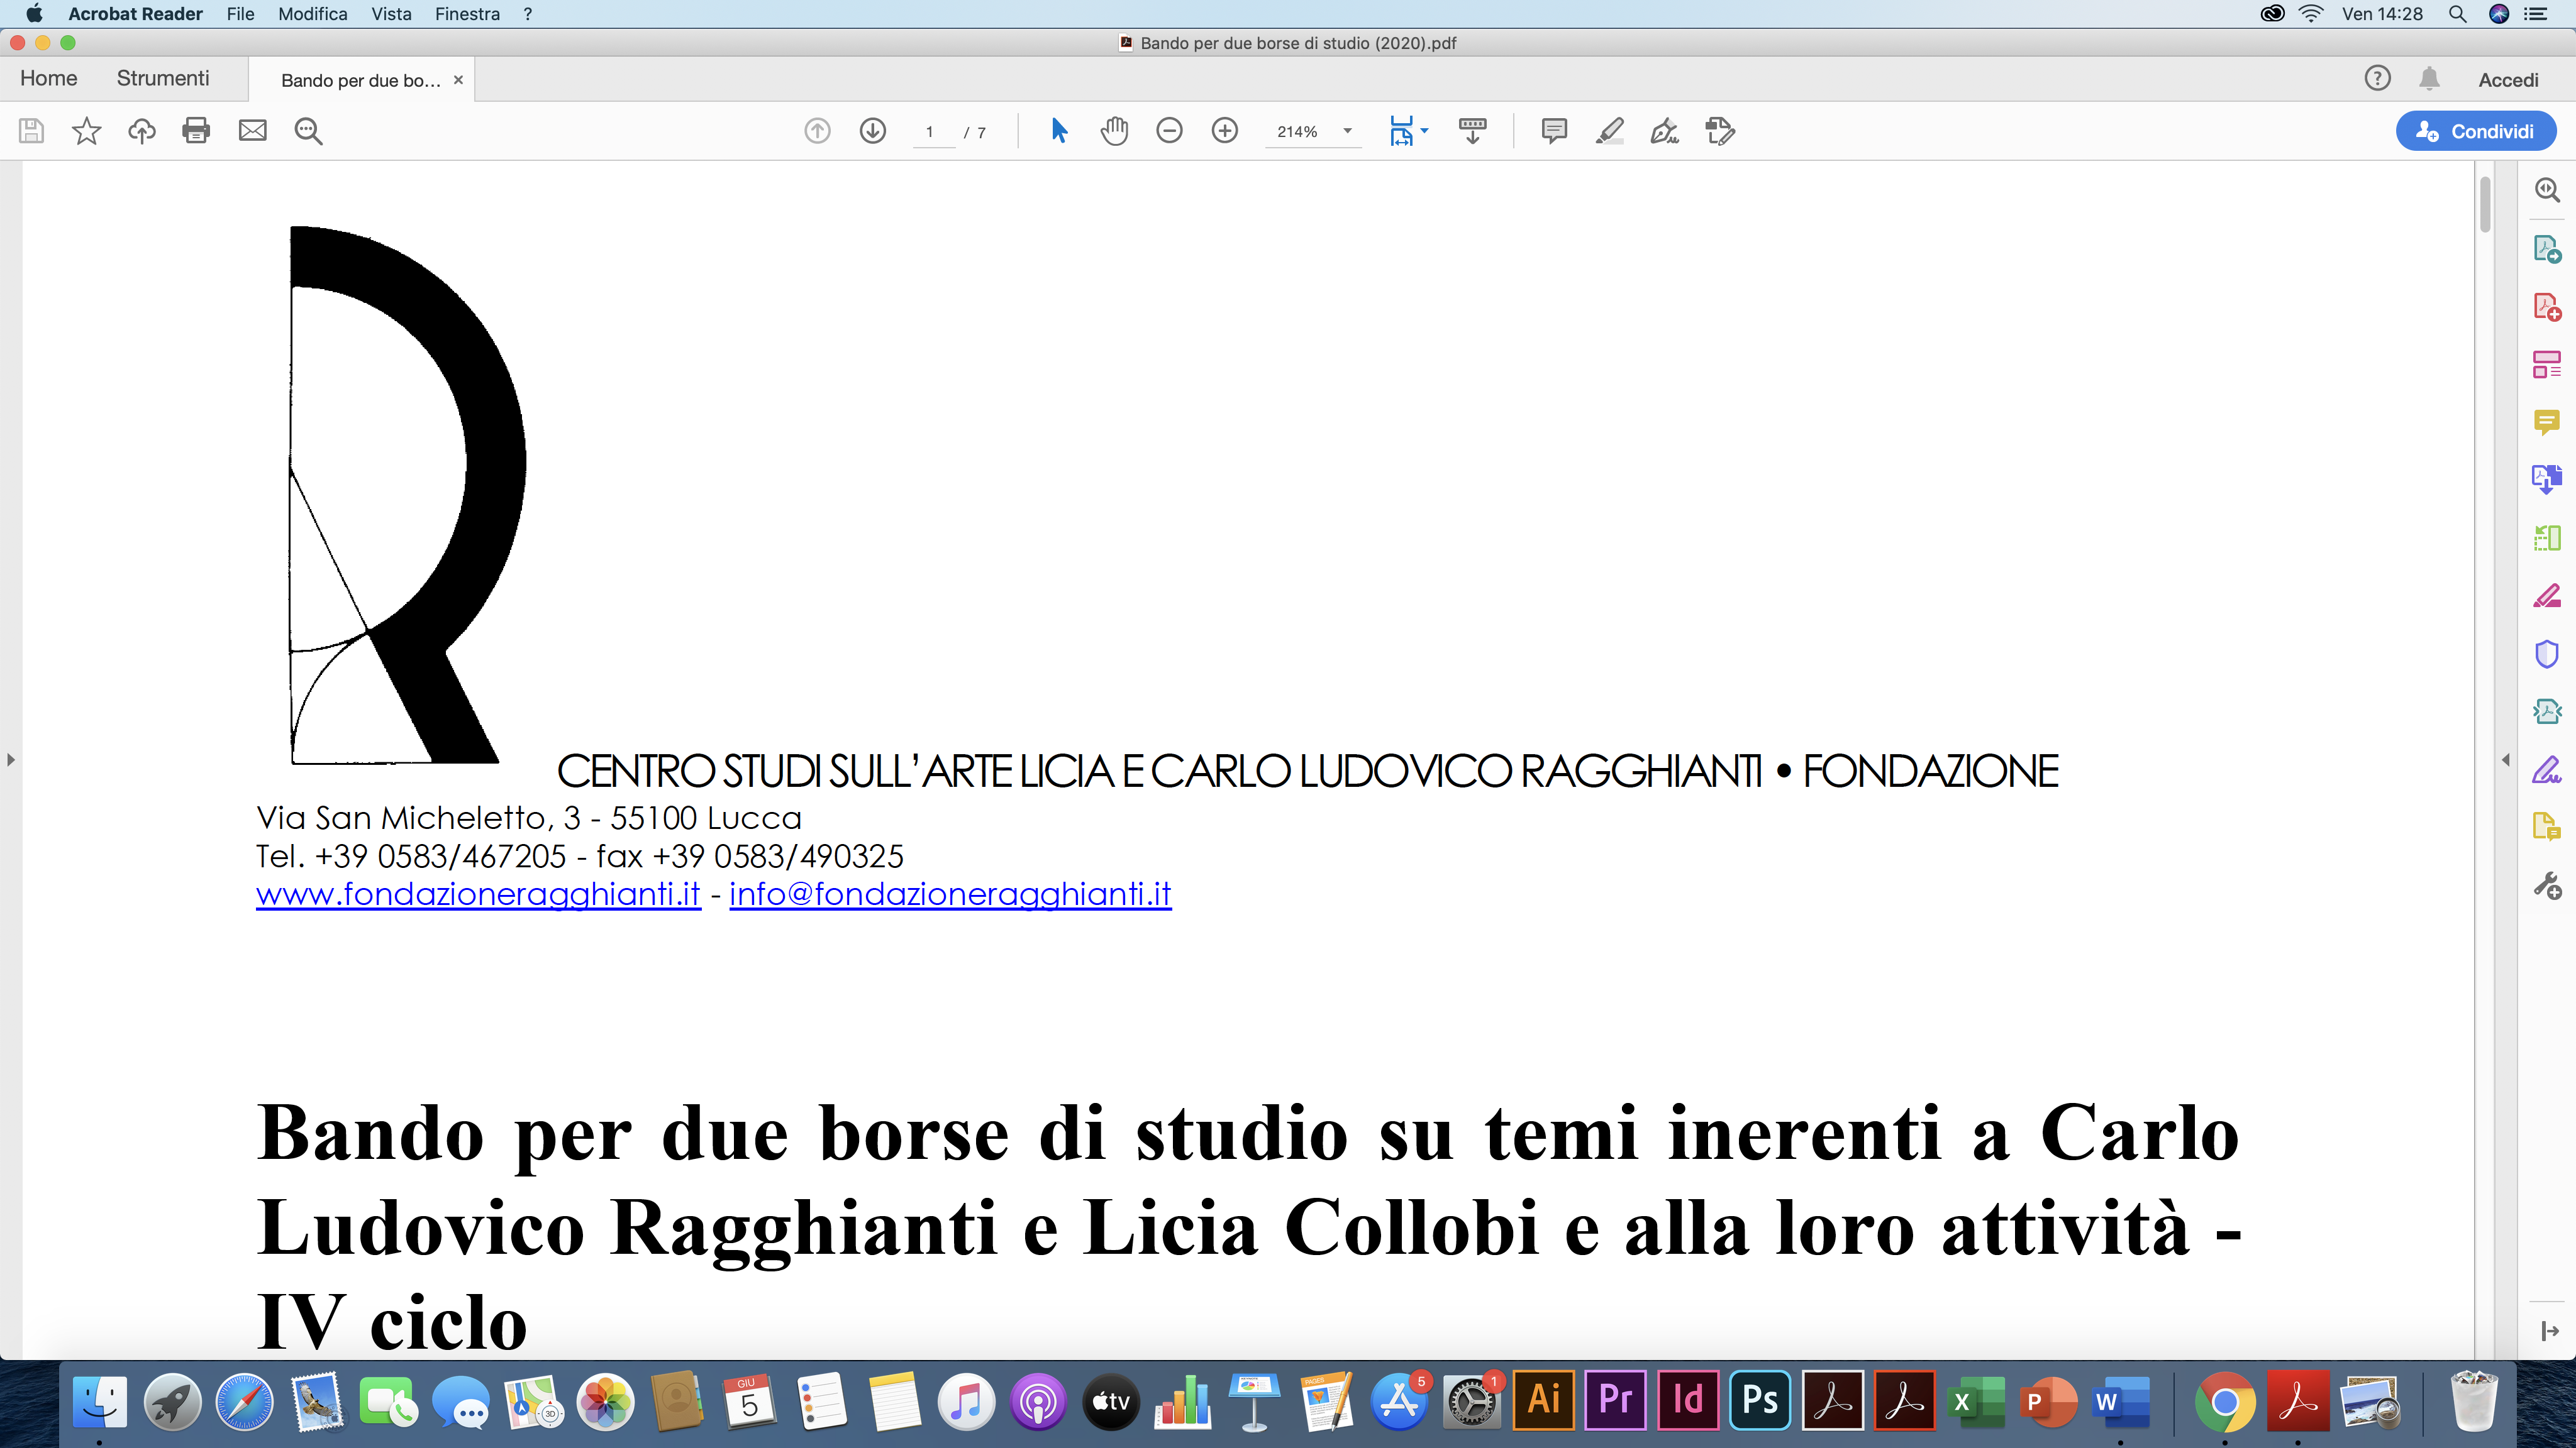Click the info@fondazioneragghianti.it email link
This screenshot has height=1448, width=2576.
click(x=950, y=894)
